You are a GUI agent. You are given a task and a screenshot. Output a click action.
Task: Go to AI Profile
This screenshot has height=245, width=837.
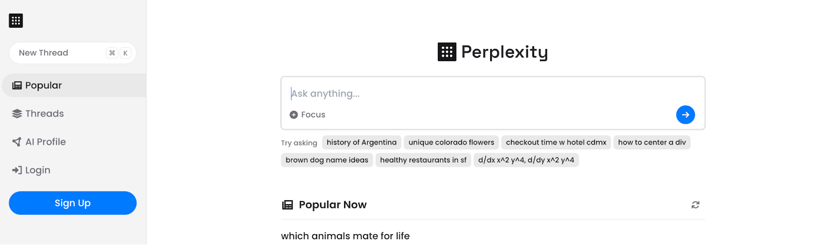46,142
